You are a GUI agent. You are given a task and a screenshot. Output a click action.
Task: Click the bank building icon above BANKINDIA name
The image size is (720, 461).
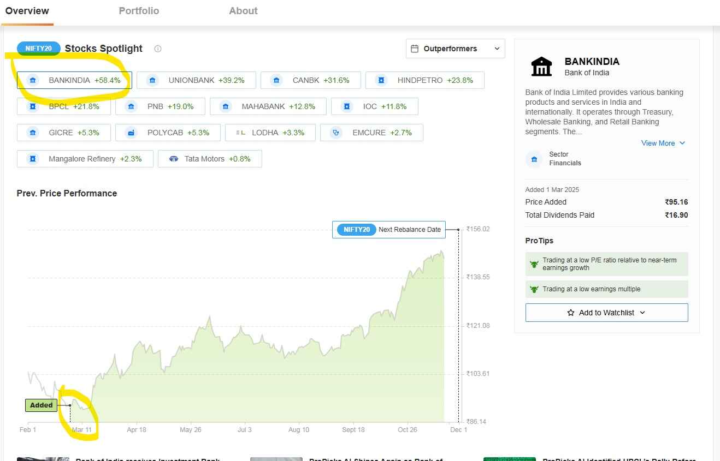pos(541,66)
